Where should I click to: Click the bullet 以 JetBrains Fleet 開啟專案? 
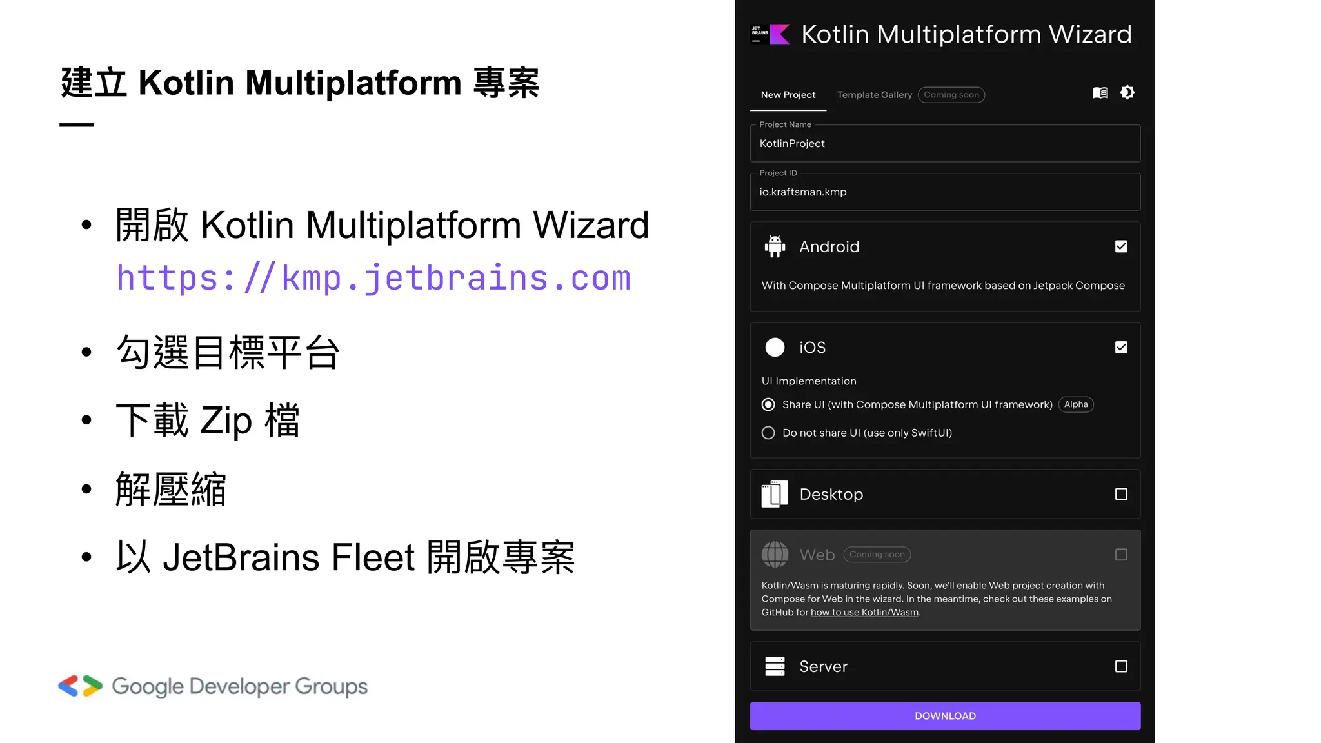pos(345,557)
